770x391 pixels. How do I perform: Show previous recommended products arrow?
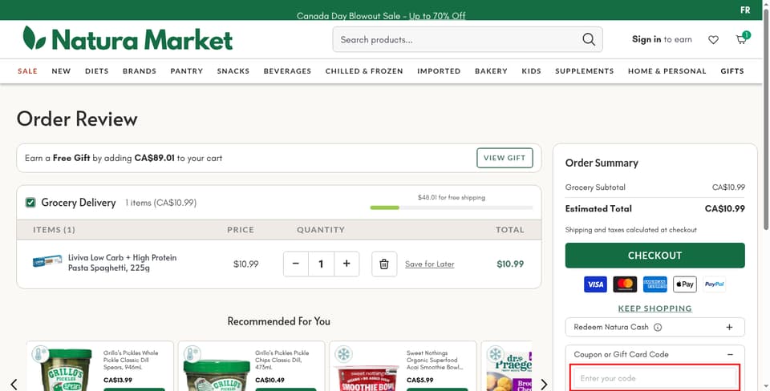pyautogui.click(x=14, y=384)
